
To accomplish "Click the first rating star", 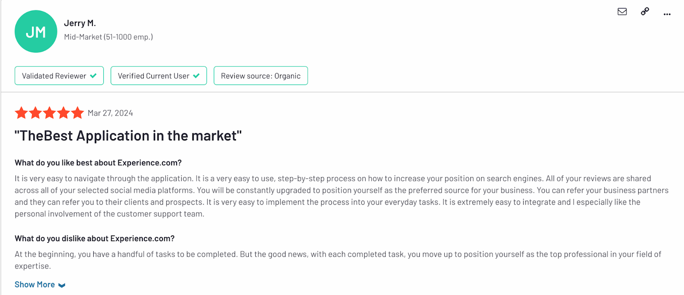I will click(x=21, y=113).
